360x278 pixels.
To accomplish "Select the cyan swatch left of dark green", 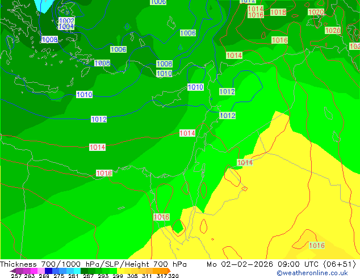I will coord(77,271).
